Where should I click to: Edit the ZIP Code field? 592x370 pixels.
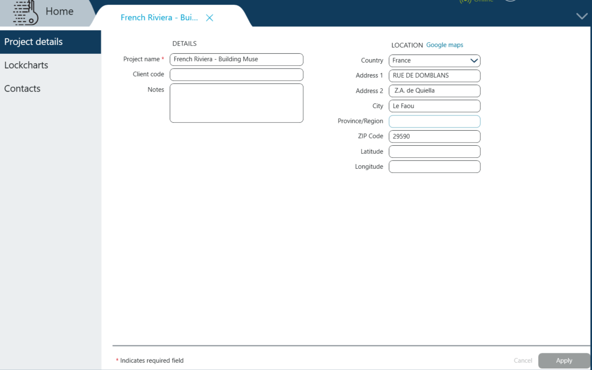[x=434, y=136]
